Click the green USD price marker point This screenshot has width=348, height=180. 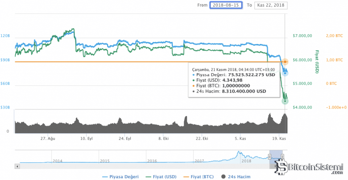(x=285, y=101)
